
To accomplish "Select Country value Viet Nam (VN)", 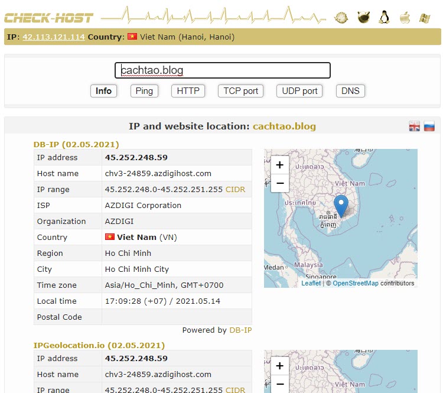I will click(147, 237).
